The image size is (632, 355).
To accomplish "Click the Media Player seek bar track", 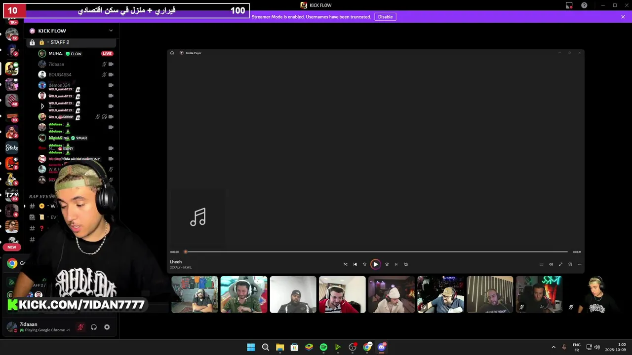I will 376,252.
